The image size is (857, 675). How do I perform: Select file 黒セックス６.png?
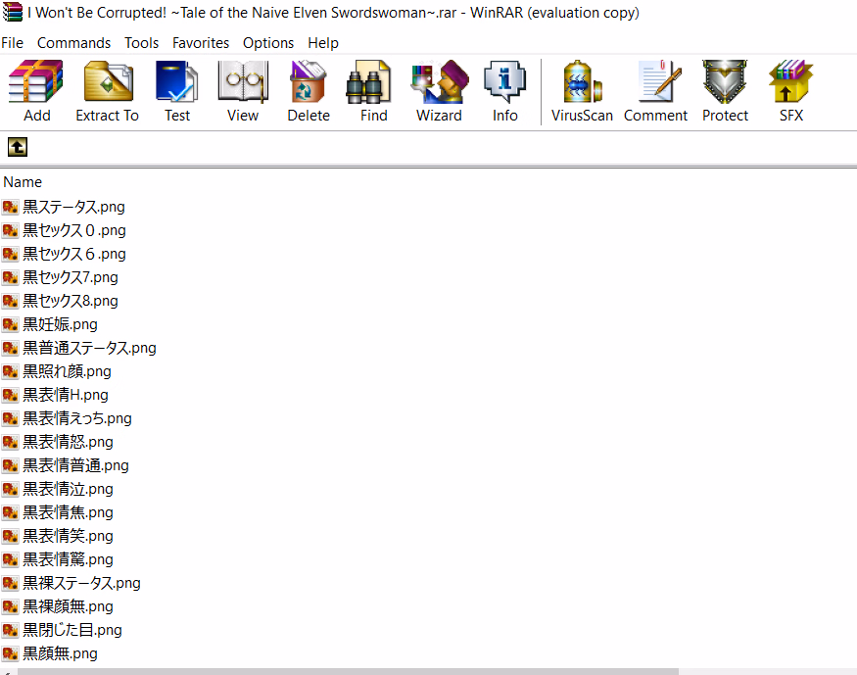(x=74, y=254)
